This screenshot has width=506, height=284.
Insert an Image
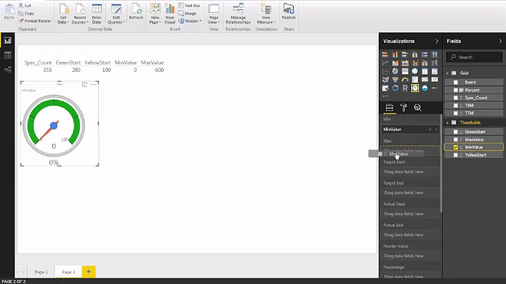pos(188,13)
